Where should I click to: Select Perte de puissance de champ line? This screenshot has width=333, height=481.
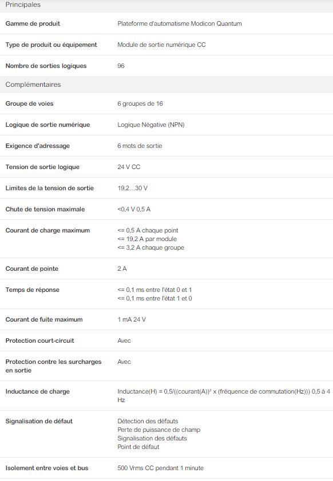tap(158, 430)
